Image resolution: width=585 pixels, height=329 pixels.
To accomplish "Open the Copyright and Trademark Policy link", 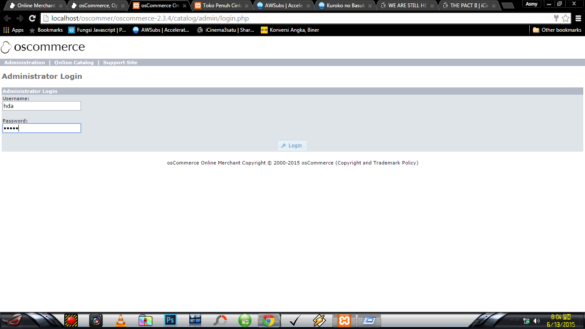I will pos(377,163).
